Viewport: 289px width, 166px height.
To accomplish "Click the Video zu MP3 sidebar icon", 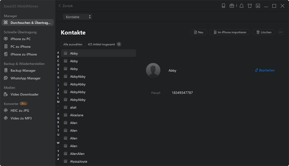I will click(x=6, y=118).
